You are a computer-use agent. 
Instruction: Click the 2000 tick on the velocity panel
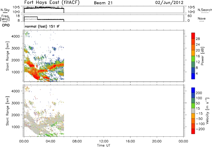click(16, 115)
